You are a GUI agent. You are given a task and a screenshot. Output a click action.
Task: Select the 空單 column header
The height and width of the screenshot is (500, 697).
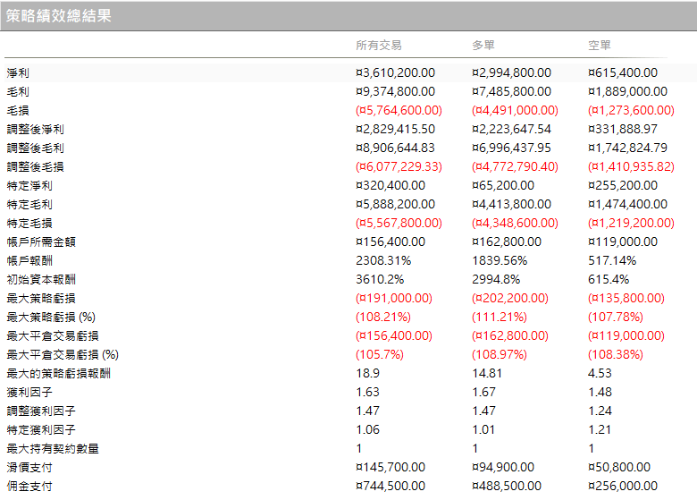coord(600,45)
